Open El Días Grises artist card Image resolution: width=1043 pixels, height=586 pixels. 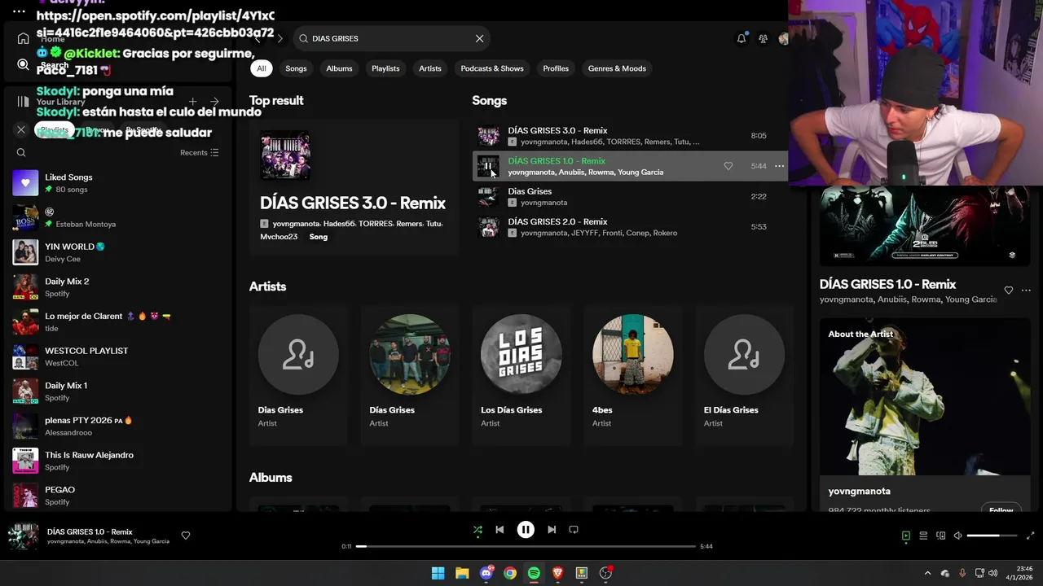click(x=744, y=374)
